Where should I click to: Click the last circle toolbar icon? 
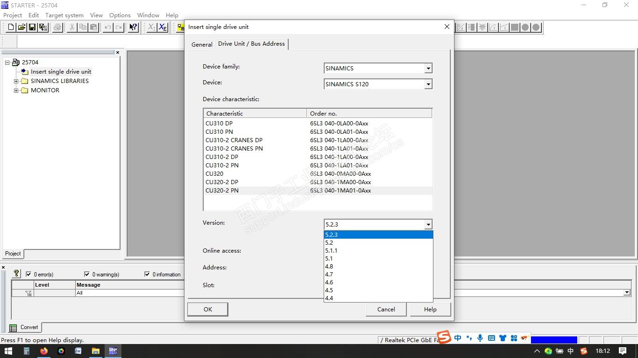pyautogui.click(x=536, y=28)
